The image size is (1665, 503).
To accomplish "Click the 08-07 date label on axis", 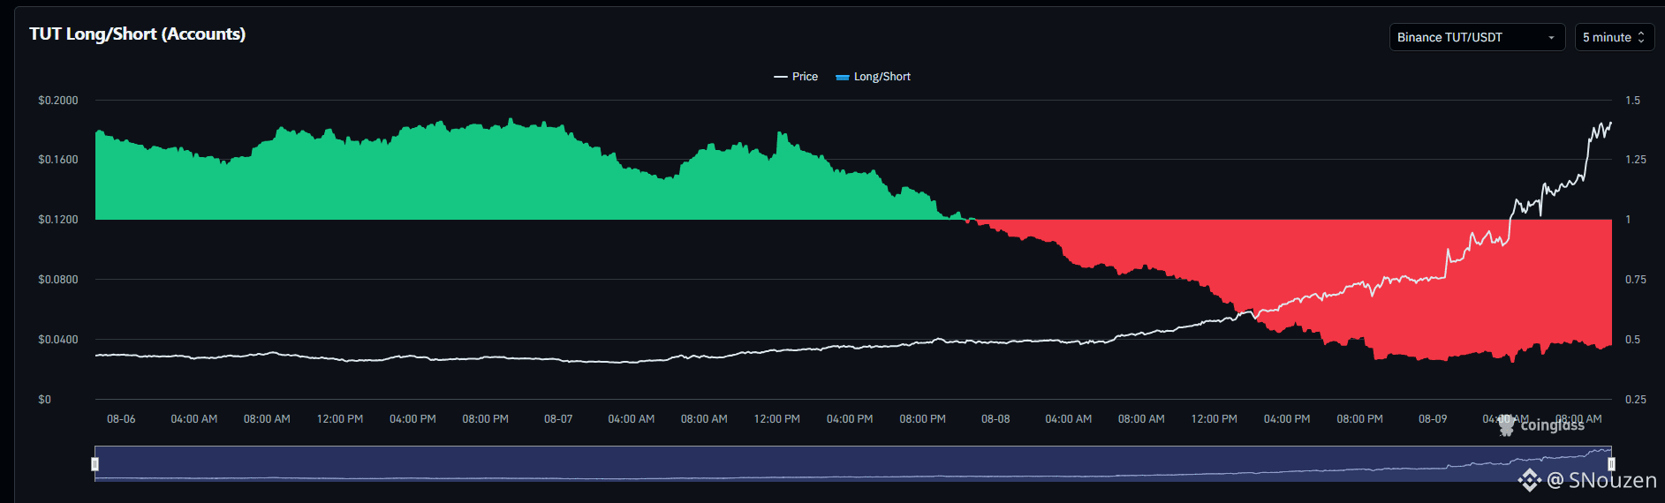I will click(x=558, y=419).
